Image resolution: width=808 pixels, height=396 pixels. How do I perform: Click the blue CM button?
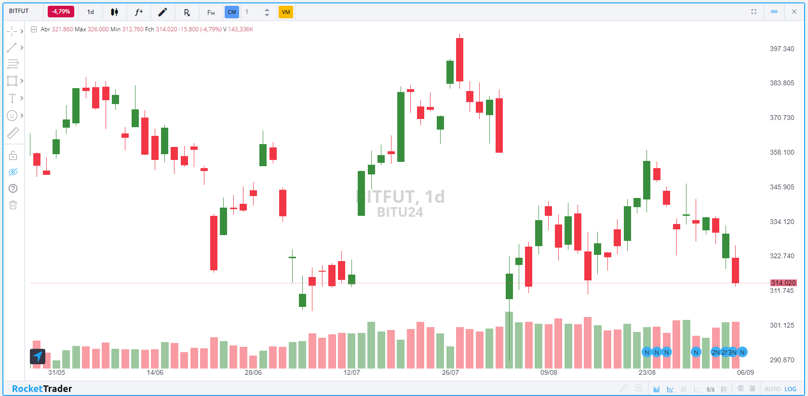point(232,12)
